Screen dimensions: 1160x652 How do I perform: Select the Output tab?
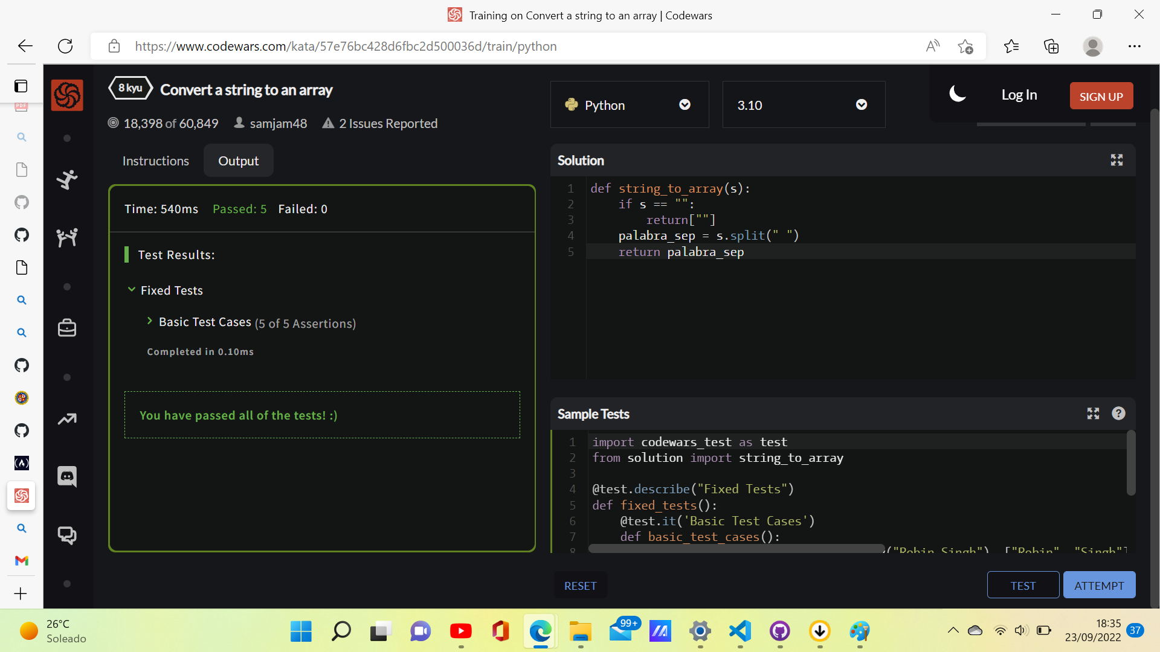point(238,161)
